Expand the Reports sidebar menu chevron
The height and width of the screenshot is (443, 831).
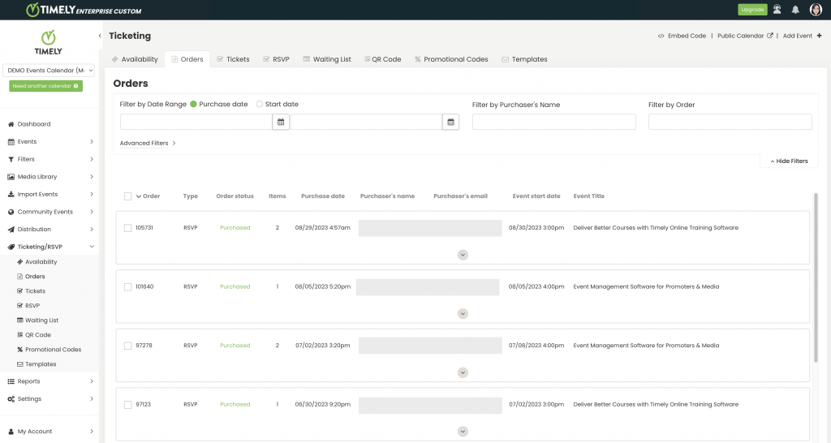click(x=92, y=381)
